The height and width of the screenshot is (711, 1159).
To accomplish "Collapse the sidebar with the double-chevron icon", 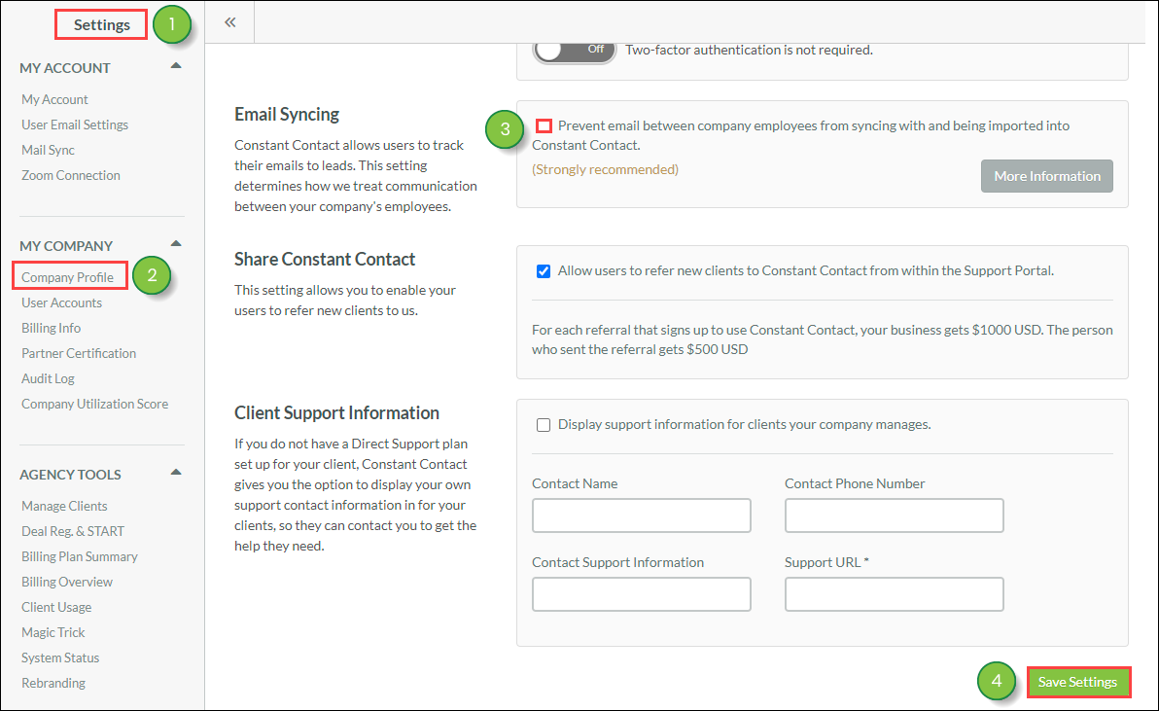I will tap(229, 22).
